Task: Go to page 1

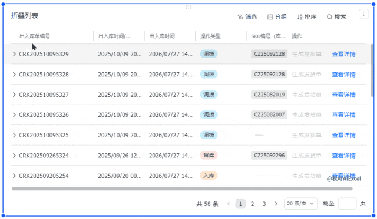Action: pos(240,204)
